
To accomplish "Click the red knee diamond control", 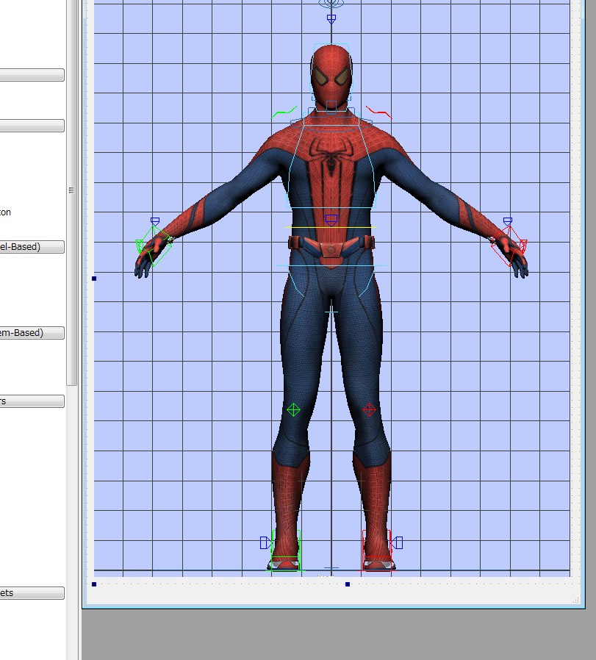I will [369, 409].
